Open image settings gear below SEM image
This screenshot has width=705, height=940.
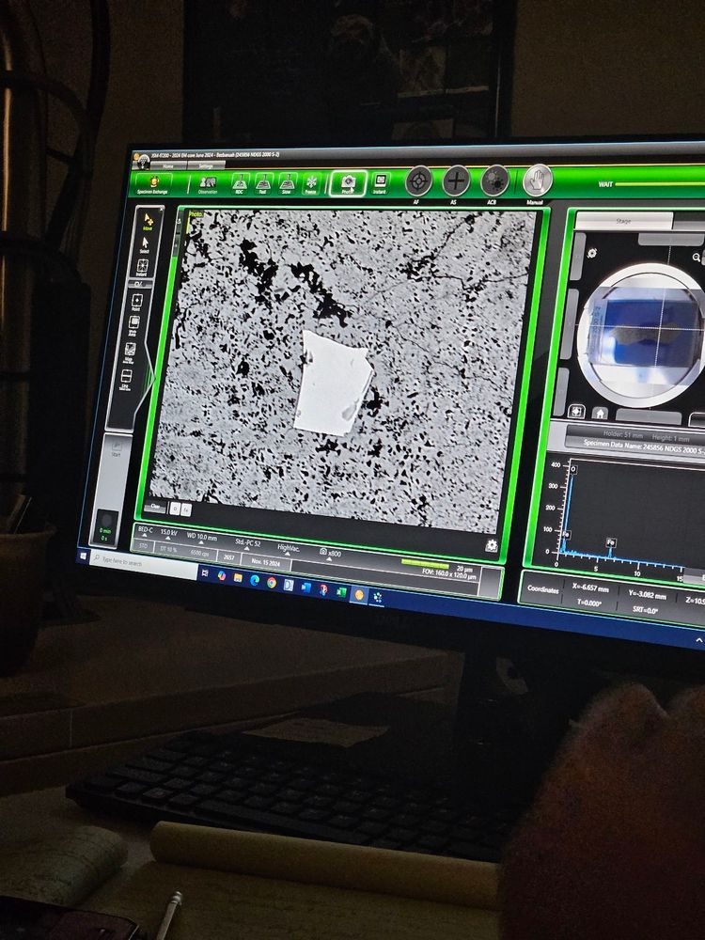click(x=491, y=545)
